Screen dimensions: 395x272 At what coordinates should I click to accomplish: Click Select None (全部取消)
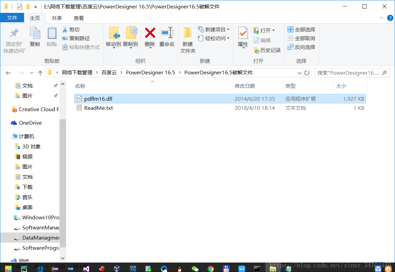click(x=301, y=38)
